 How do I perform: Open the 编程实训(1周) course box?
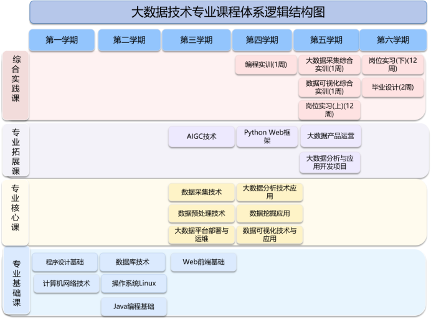point(266,65)
